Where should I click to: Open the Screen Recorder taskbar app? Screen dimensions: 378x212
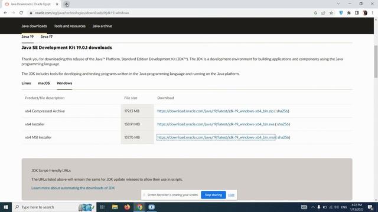(152, 207)
